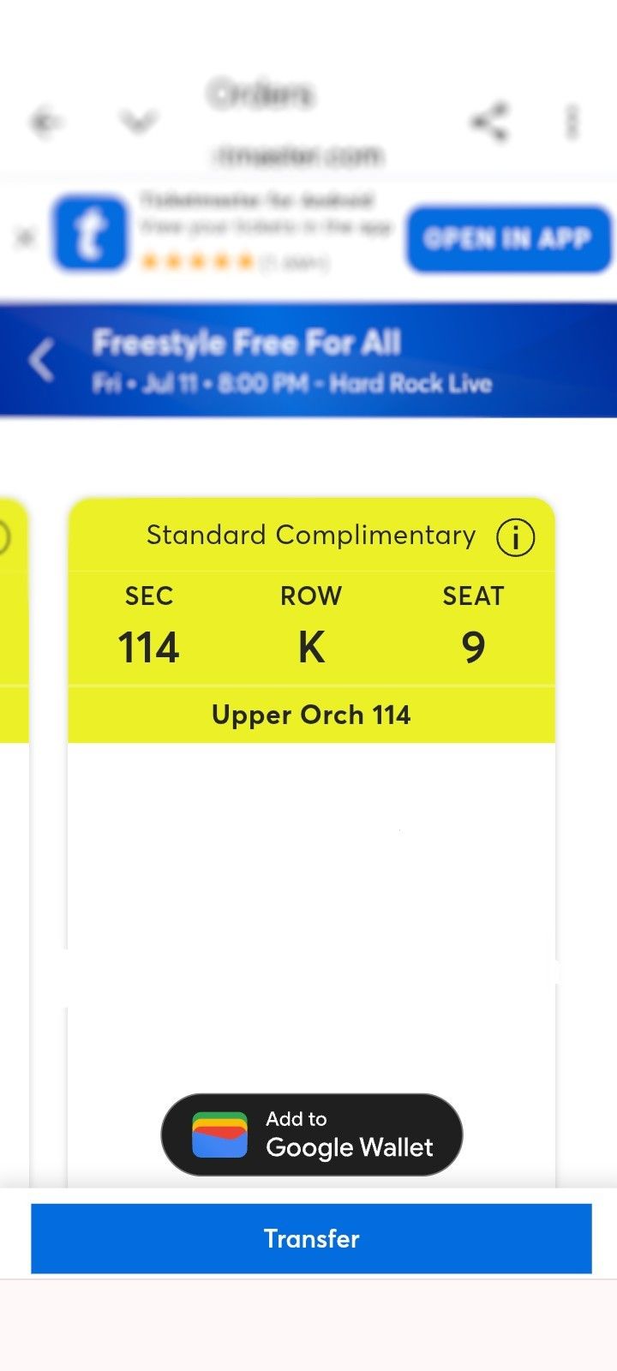Select the section 114 value
This screenshot has width=617, height=1371.
coord(148,647)
